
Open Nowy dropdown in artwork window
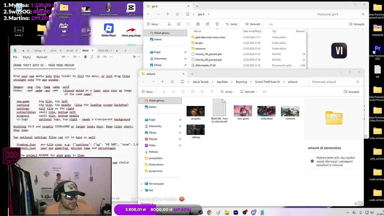(x=148, y=92)
